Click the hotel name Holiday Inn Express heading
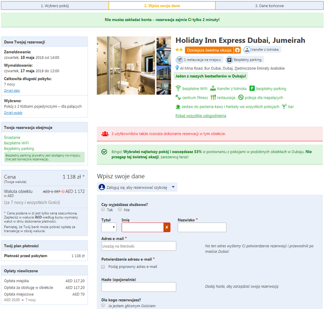 [240, 40]
